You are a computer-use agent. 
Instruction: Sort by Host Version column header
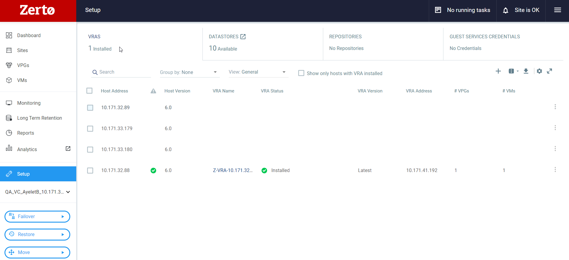[x=177, y=91]
